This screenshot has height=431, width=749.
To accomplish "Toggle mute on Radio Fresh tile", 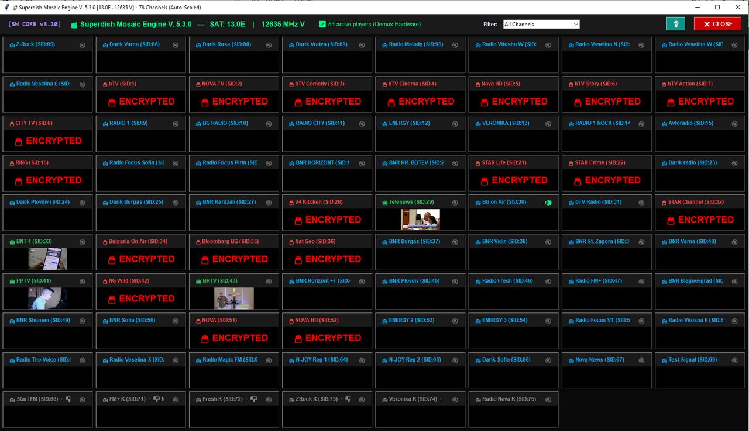I will (548, 281).
